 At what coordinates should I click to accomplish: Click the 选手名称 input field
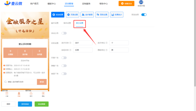click(83, 43)
